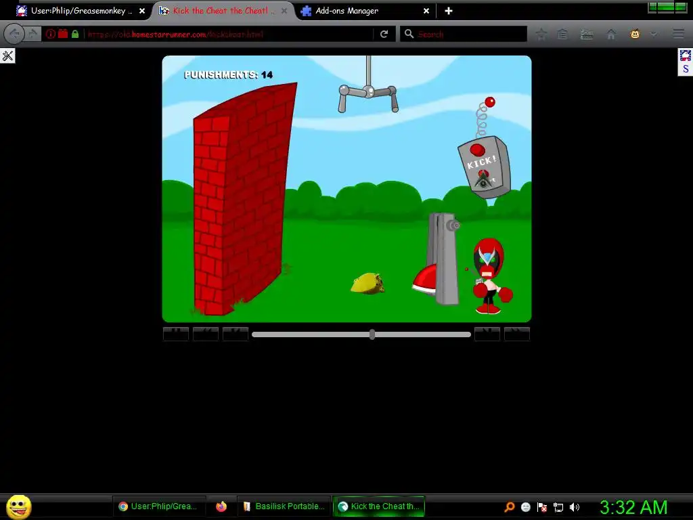Click the Strong Bad character
693x520 pixels.
pos(490,276)
